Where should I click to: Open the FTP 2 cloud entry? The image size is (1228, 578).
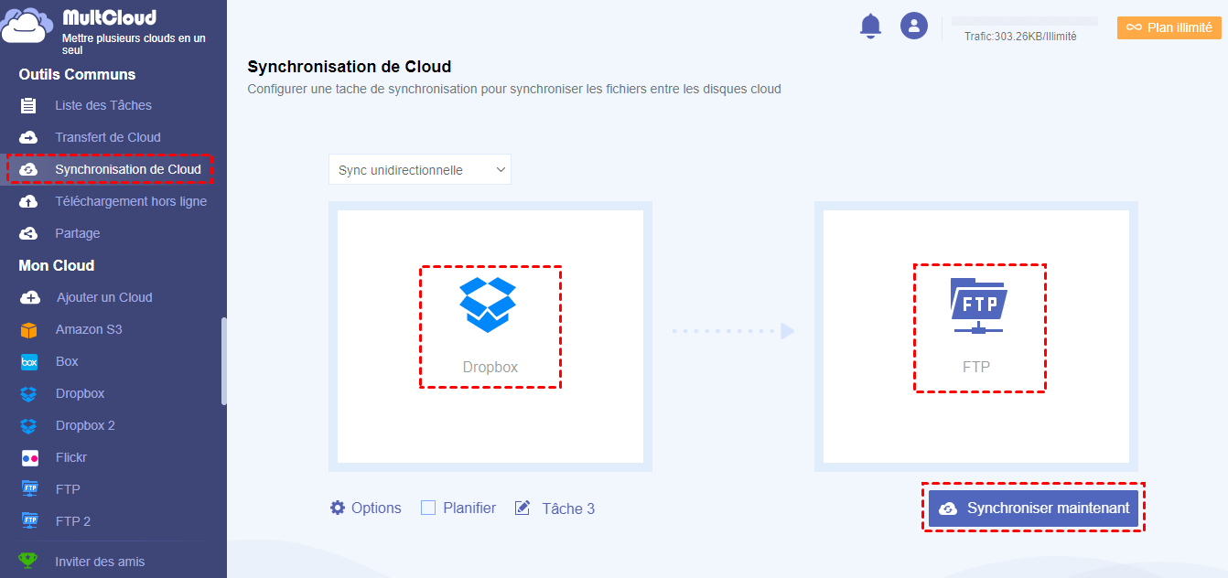[x=73, y=521]
